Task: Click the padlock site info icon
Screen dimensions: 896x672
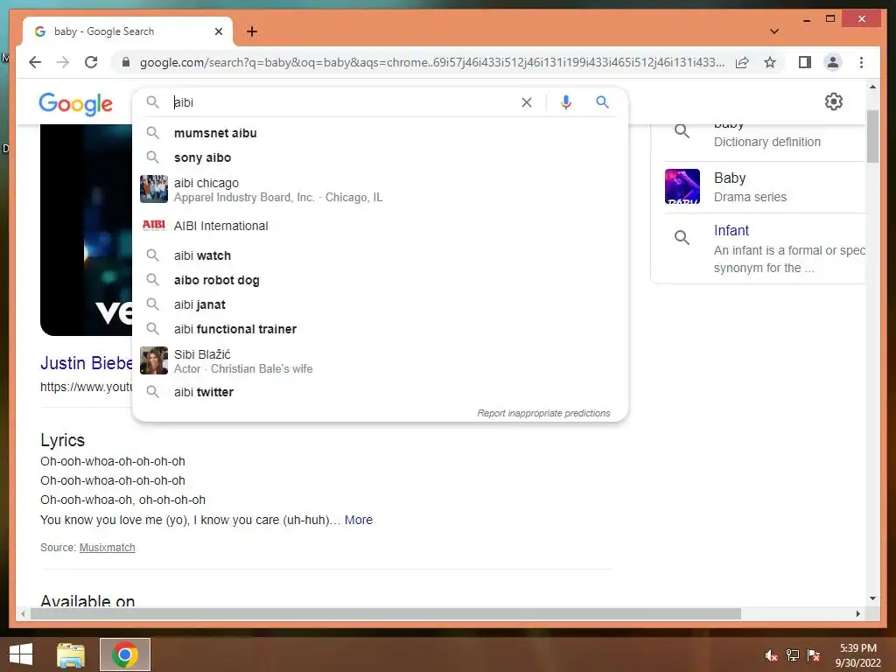Action: pyautogui.click(x=126, y=62)
